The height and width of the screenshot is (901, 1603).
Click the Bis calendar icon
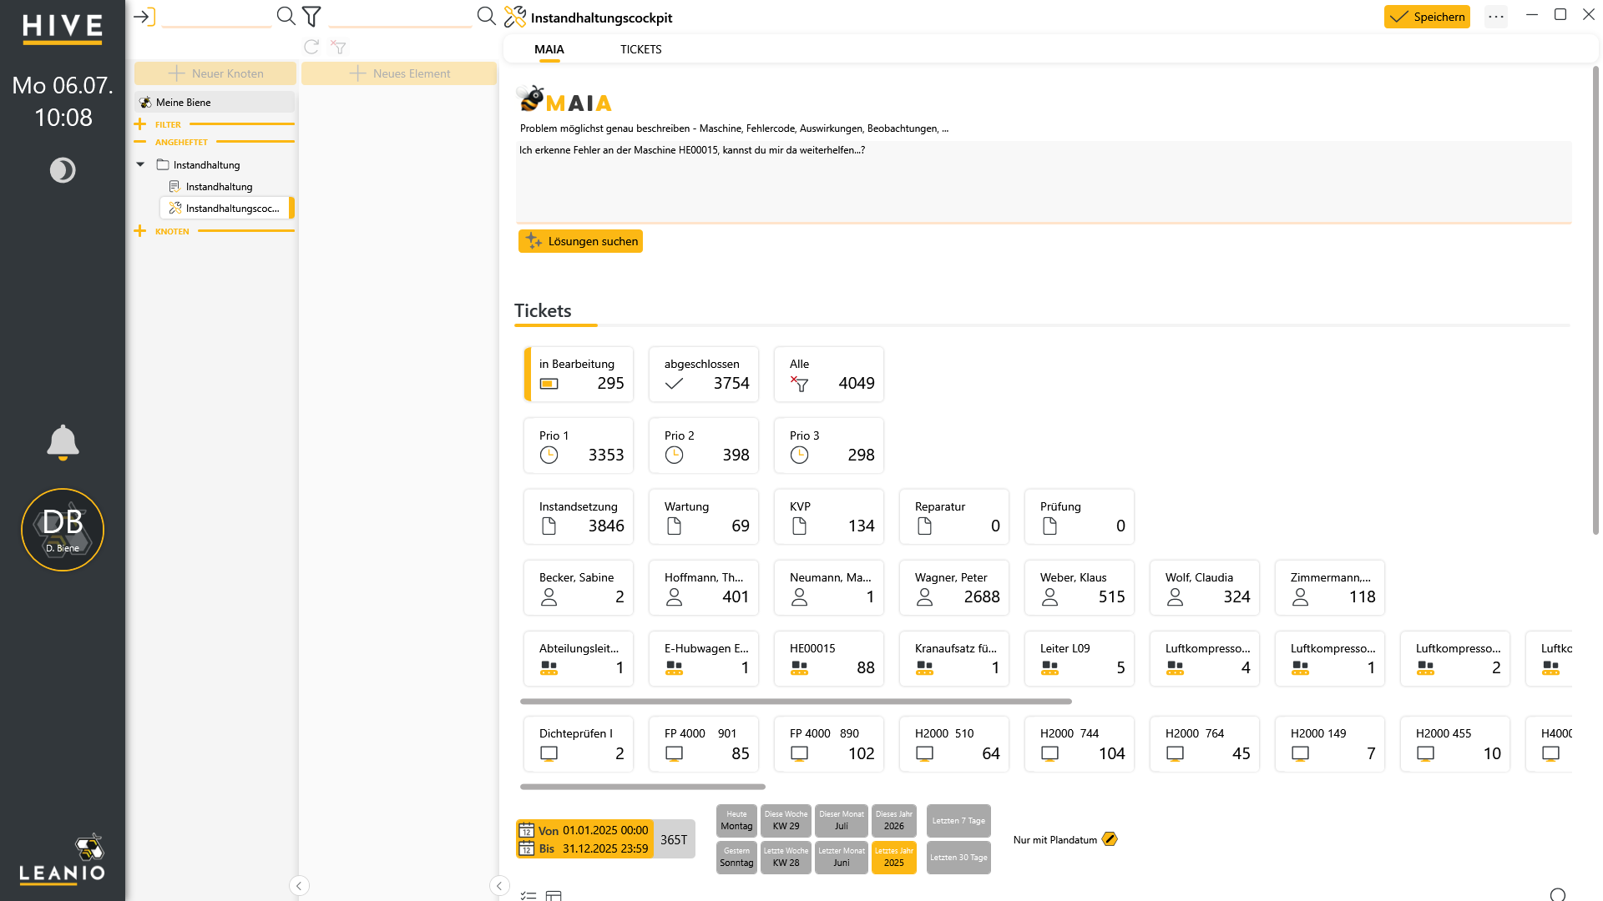527,848
